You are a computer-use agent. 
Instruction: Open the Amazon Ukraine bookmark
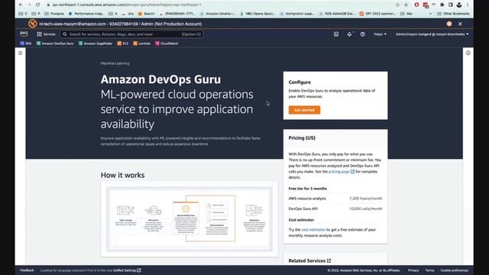click(217, 14)
